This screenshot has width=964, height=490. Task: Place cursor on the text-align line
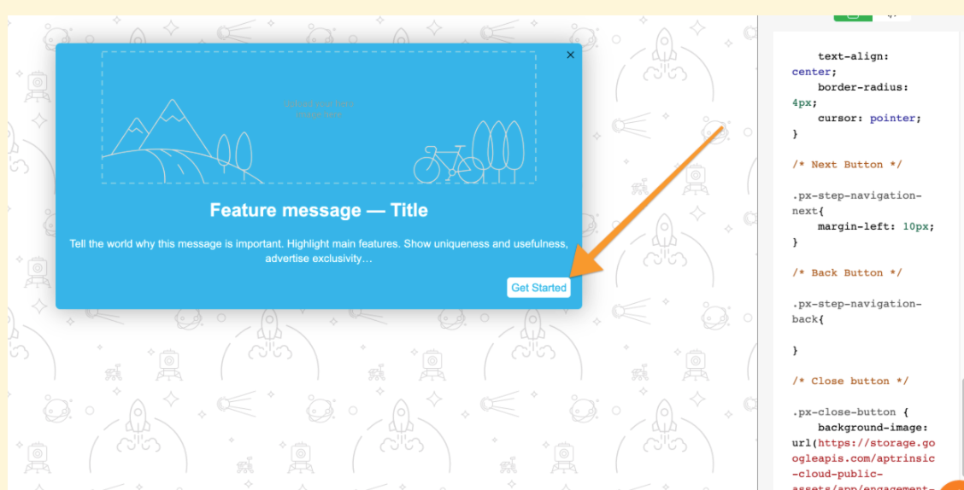tap(853, 56)
